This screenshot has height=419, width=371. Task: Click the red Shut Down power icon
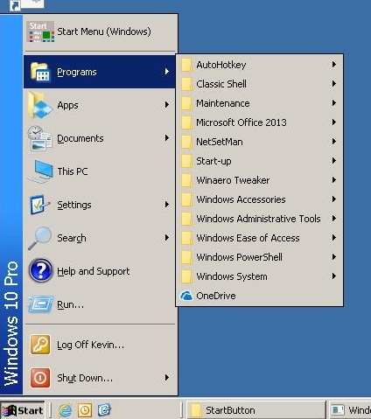coord(40,378)
